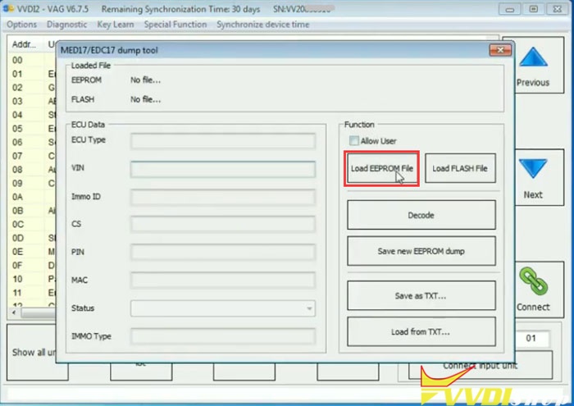Click the unit number field showing 01
Viewport: 574px width, 406px height.
pyautogui.click(x=531, y=338)
